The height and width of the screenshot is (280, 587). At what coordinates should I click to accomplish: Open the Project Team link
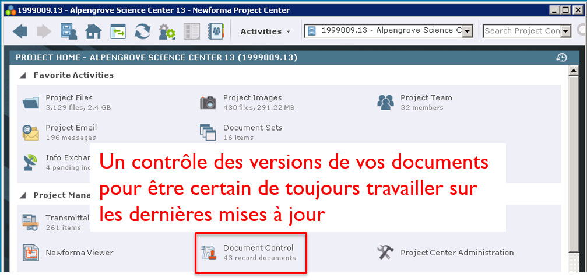point(426,98)
